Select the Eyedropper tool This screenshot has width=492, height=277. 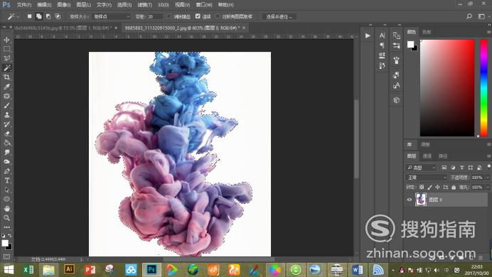tap(6, 87)
